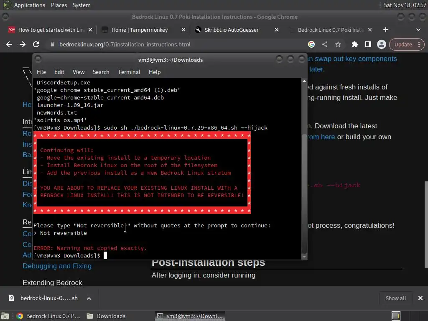Close the How to get started tab
This screenshot has width=428, height=321.
coord(90,30)
